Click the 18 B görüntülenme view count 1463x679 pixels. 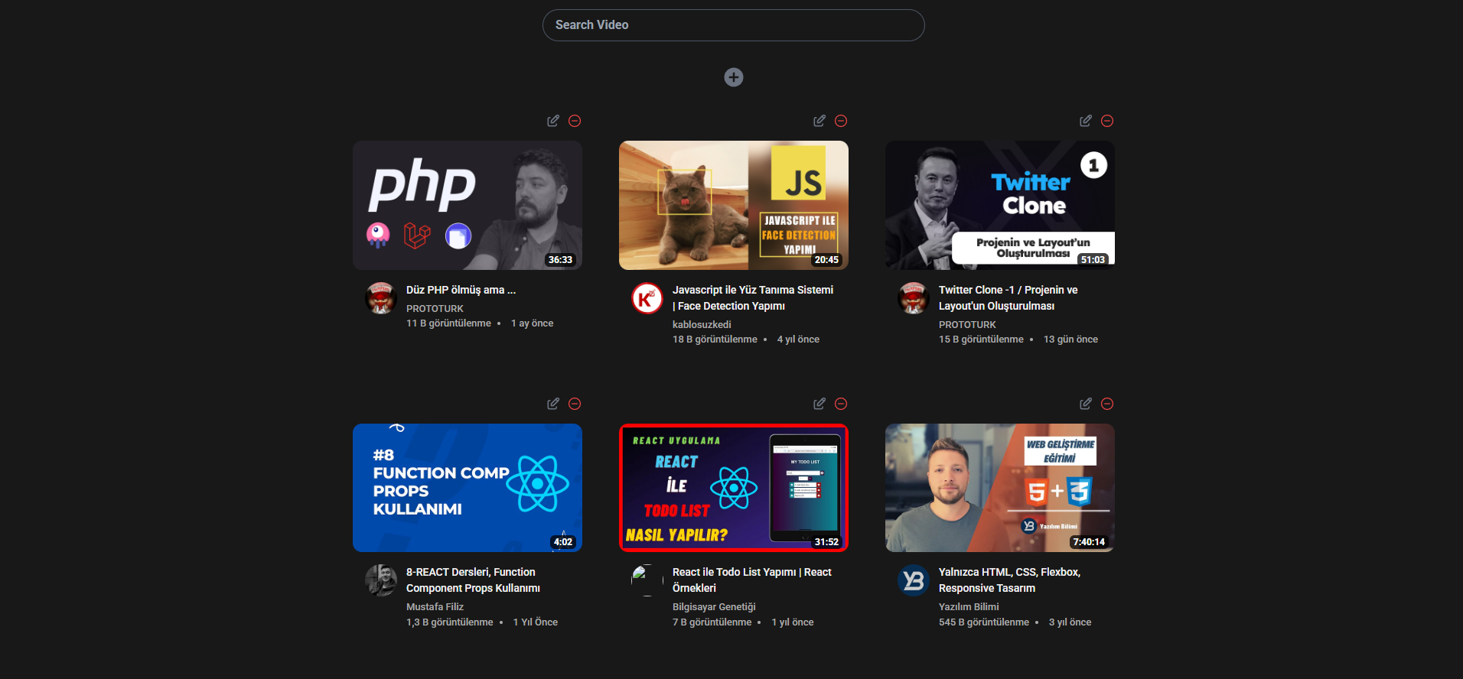pos(715,339)
